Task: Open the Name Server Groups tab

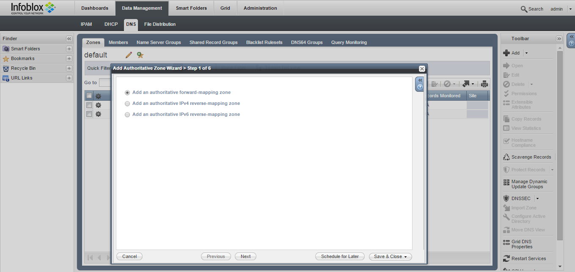Action: 159,42
